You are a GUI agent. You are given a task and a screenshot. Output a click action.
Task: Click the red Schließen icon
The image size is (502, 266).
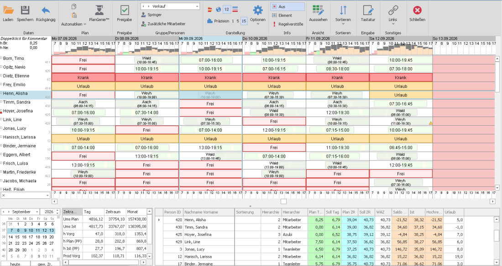coord(417,10)
